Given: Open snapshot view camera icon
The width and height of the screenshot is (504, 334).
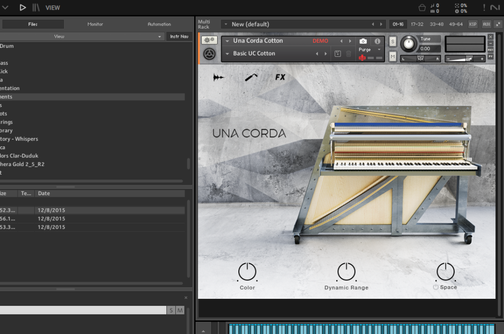Looking at the screenshot, I should coord(363,41).
